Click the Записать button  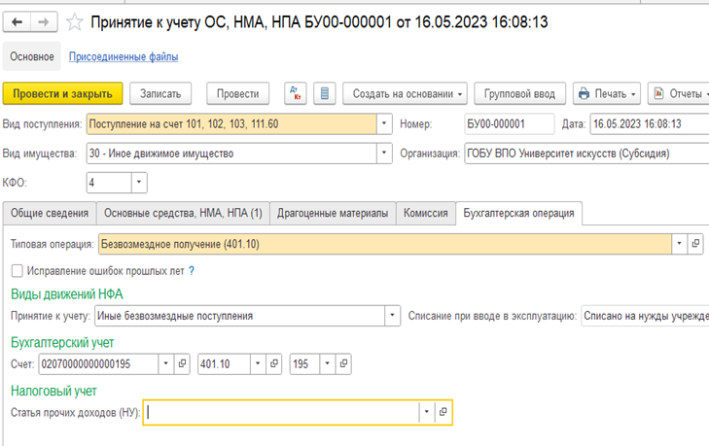(x=160, y=93)
